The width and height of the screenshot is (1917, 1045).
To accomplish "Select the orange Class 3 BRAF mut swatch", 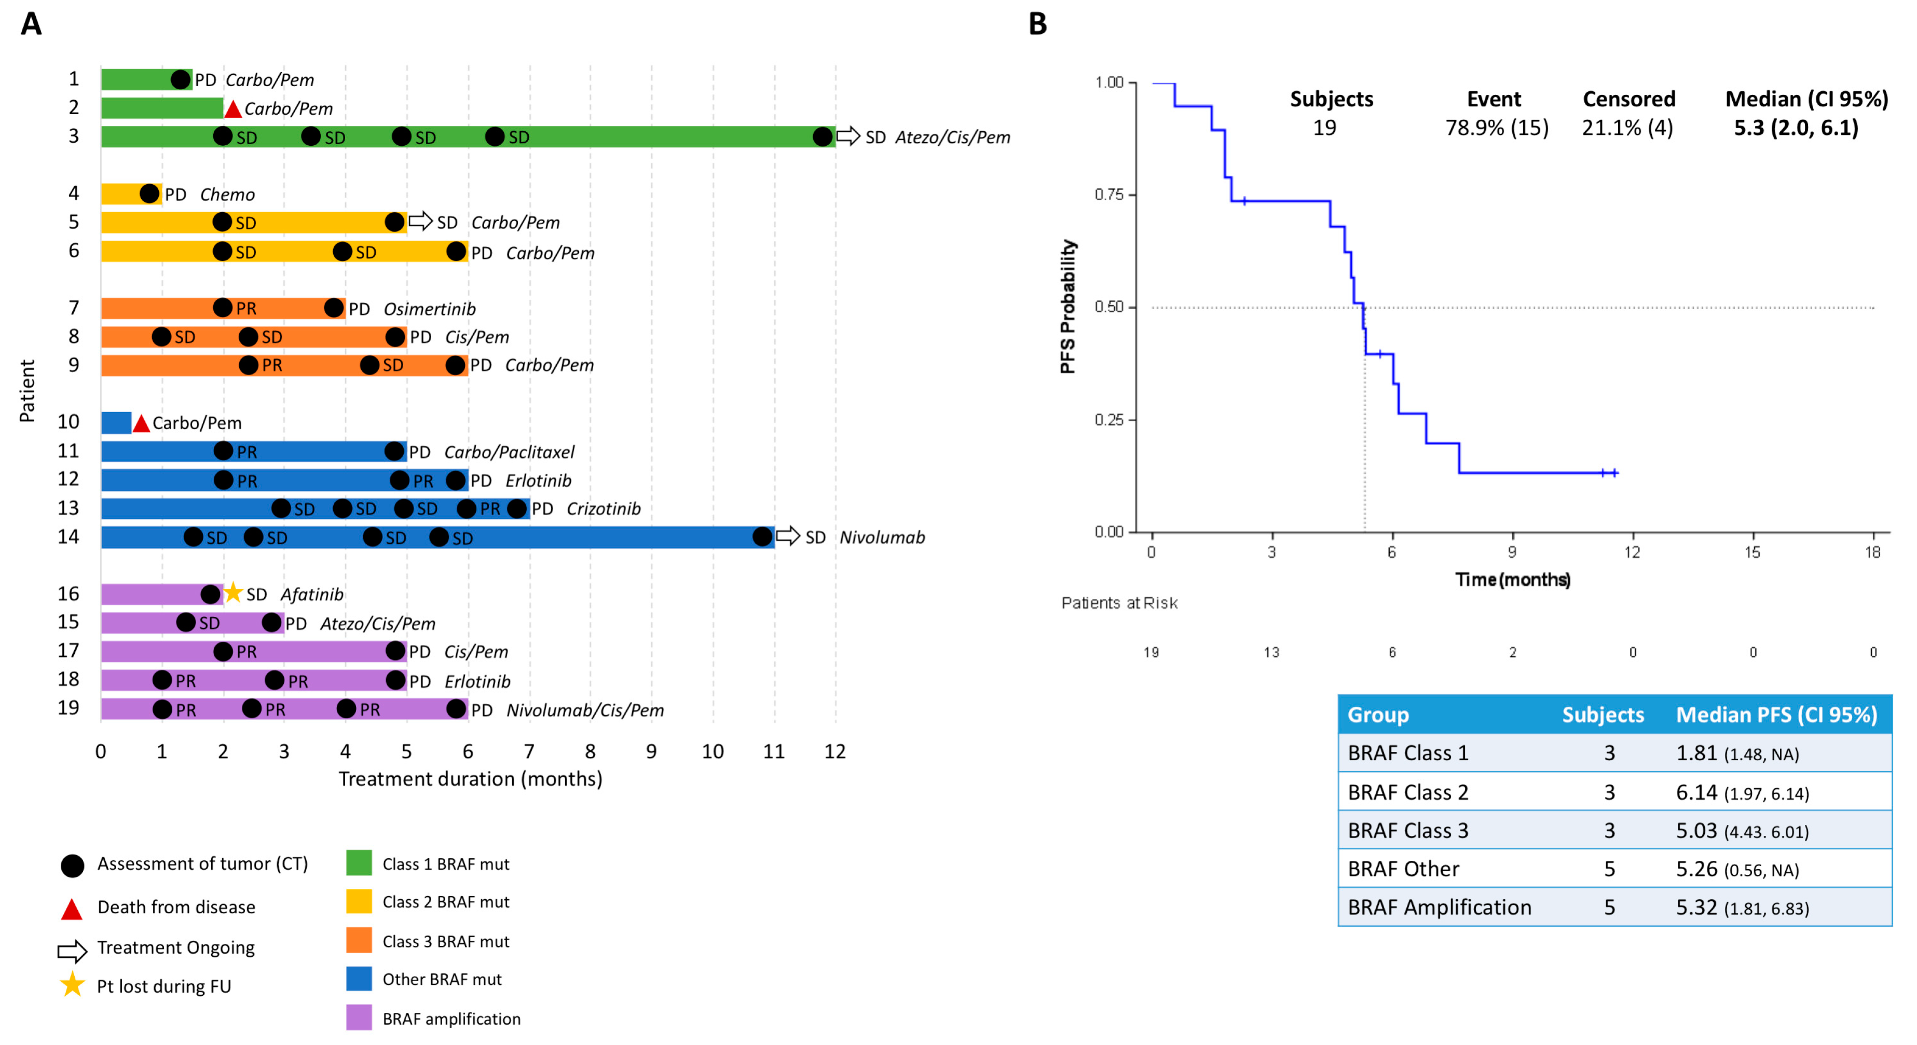I will [359, 940].
